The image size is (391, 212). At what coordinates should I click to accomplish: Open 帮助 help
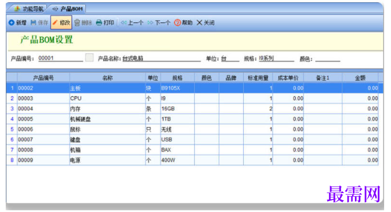click(x=183, y=23)
